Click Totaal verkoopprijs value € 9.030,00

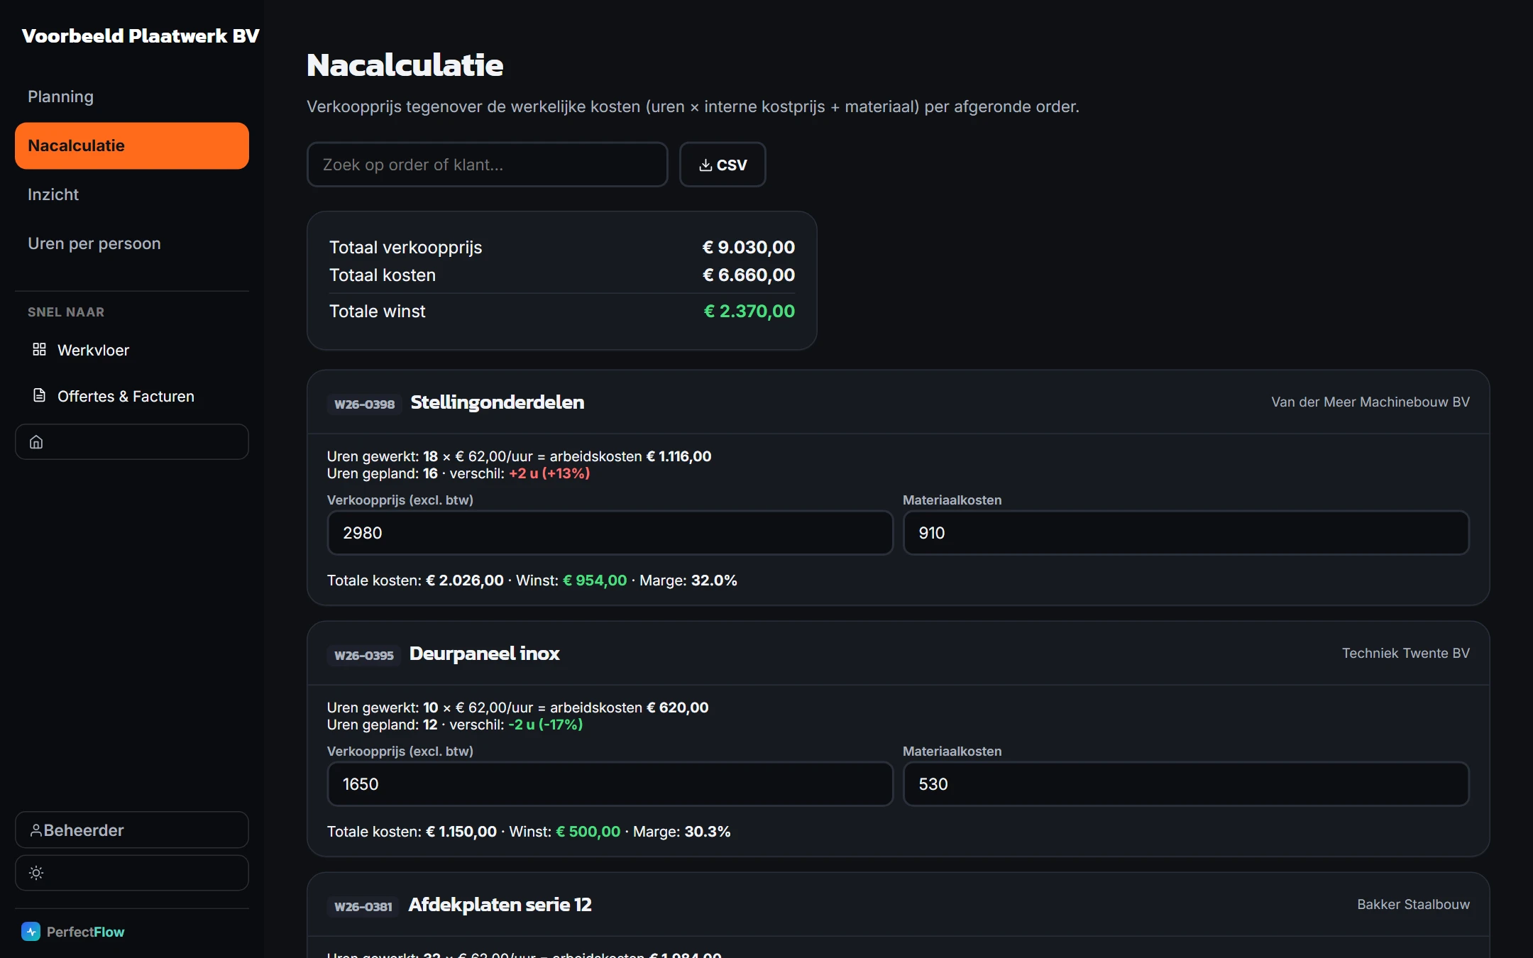coord(749,247)
